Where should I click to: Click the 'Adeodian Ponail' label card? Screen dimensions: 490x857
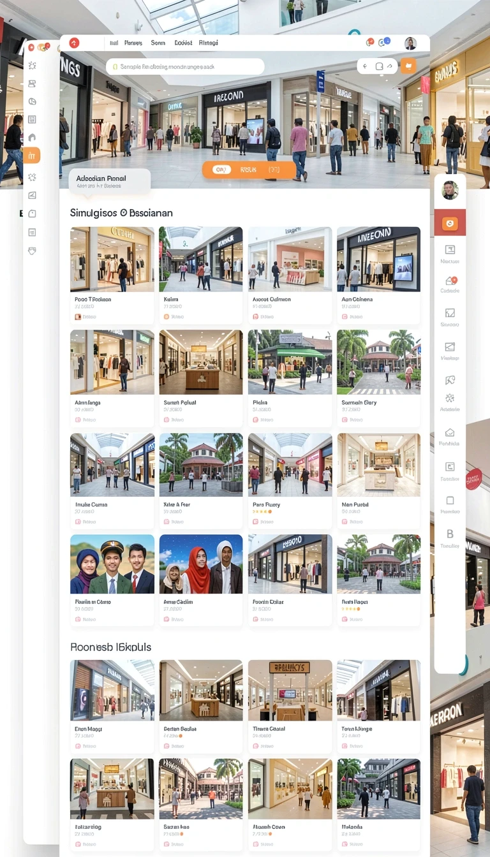pos(109,182)
